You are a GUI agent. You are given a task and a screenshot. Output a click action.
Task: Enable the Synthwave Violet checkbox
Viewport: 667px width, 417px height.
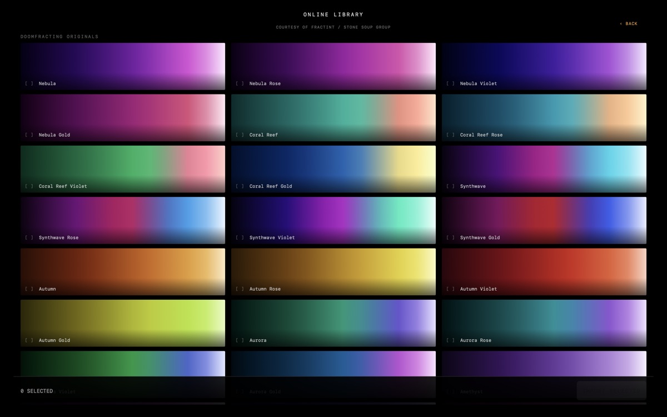tap(240, 238)
